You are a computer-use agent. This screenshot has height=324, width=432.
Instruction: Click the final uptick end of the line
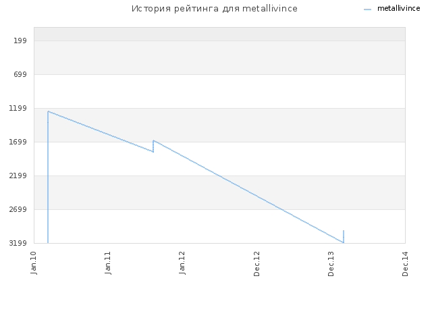coord(344,231)
